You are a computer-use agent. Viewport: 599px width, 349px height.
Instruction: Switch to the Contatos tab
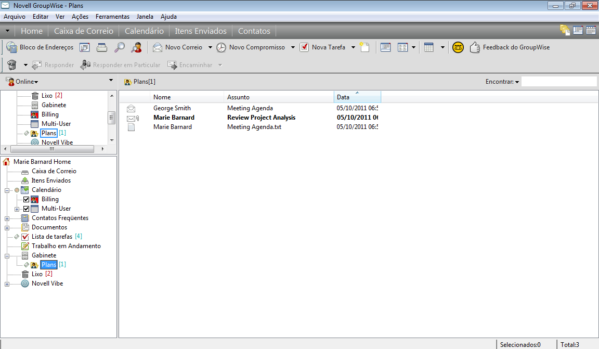[x=254, y=31]
